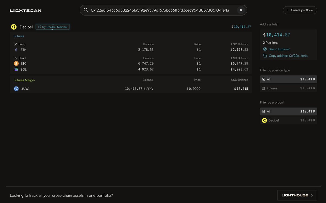This screenshot has height=203, width=326.
Task: Select All protocol filter
Action: coord(289,111)
